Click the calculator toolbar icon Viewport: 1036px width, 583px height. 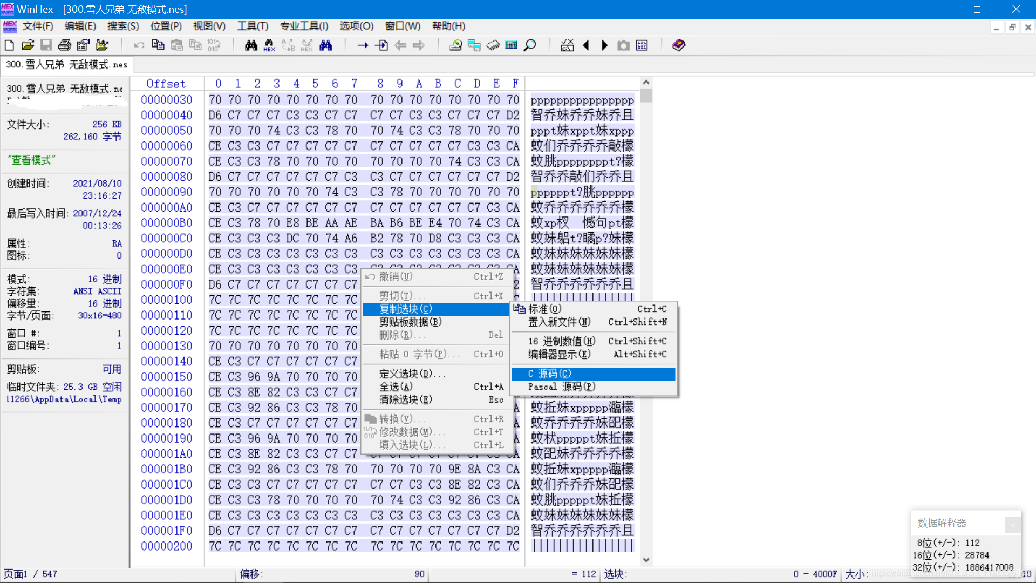point(512,45)
